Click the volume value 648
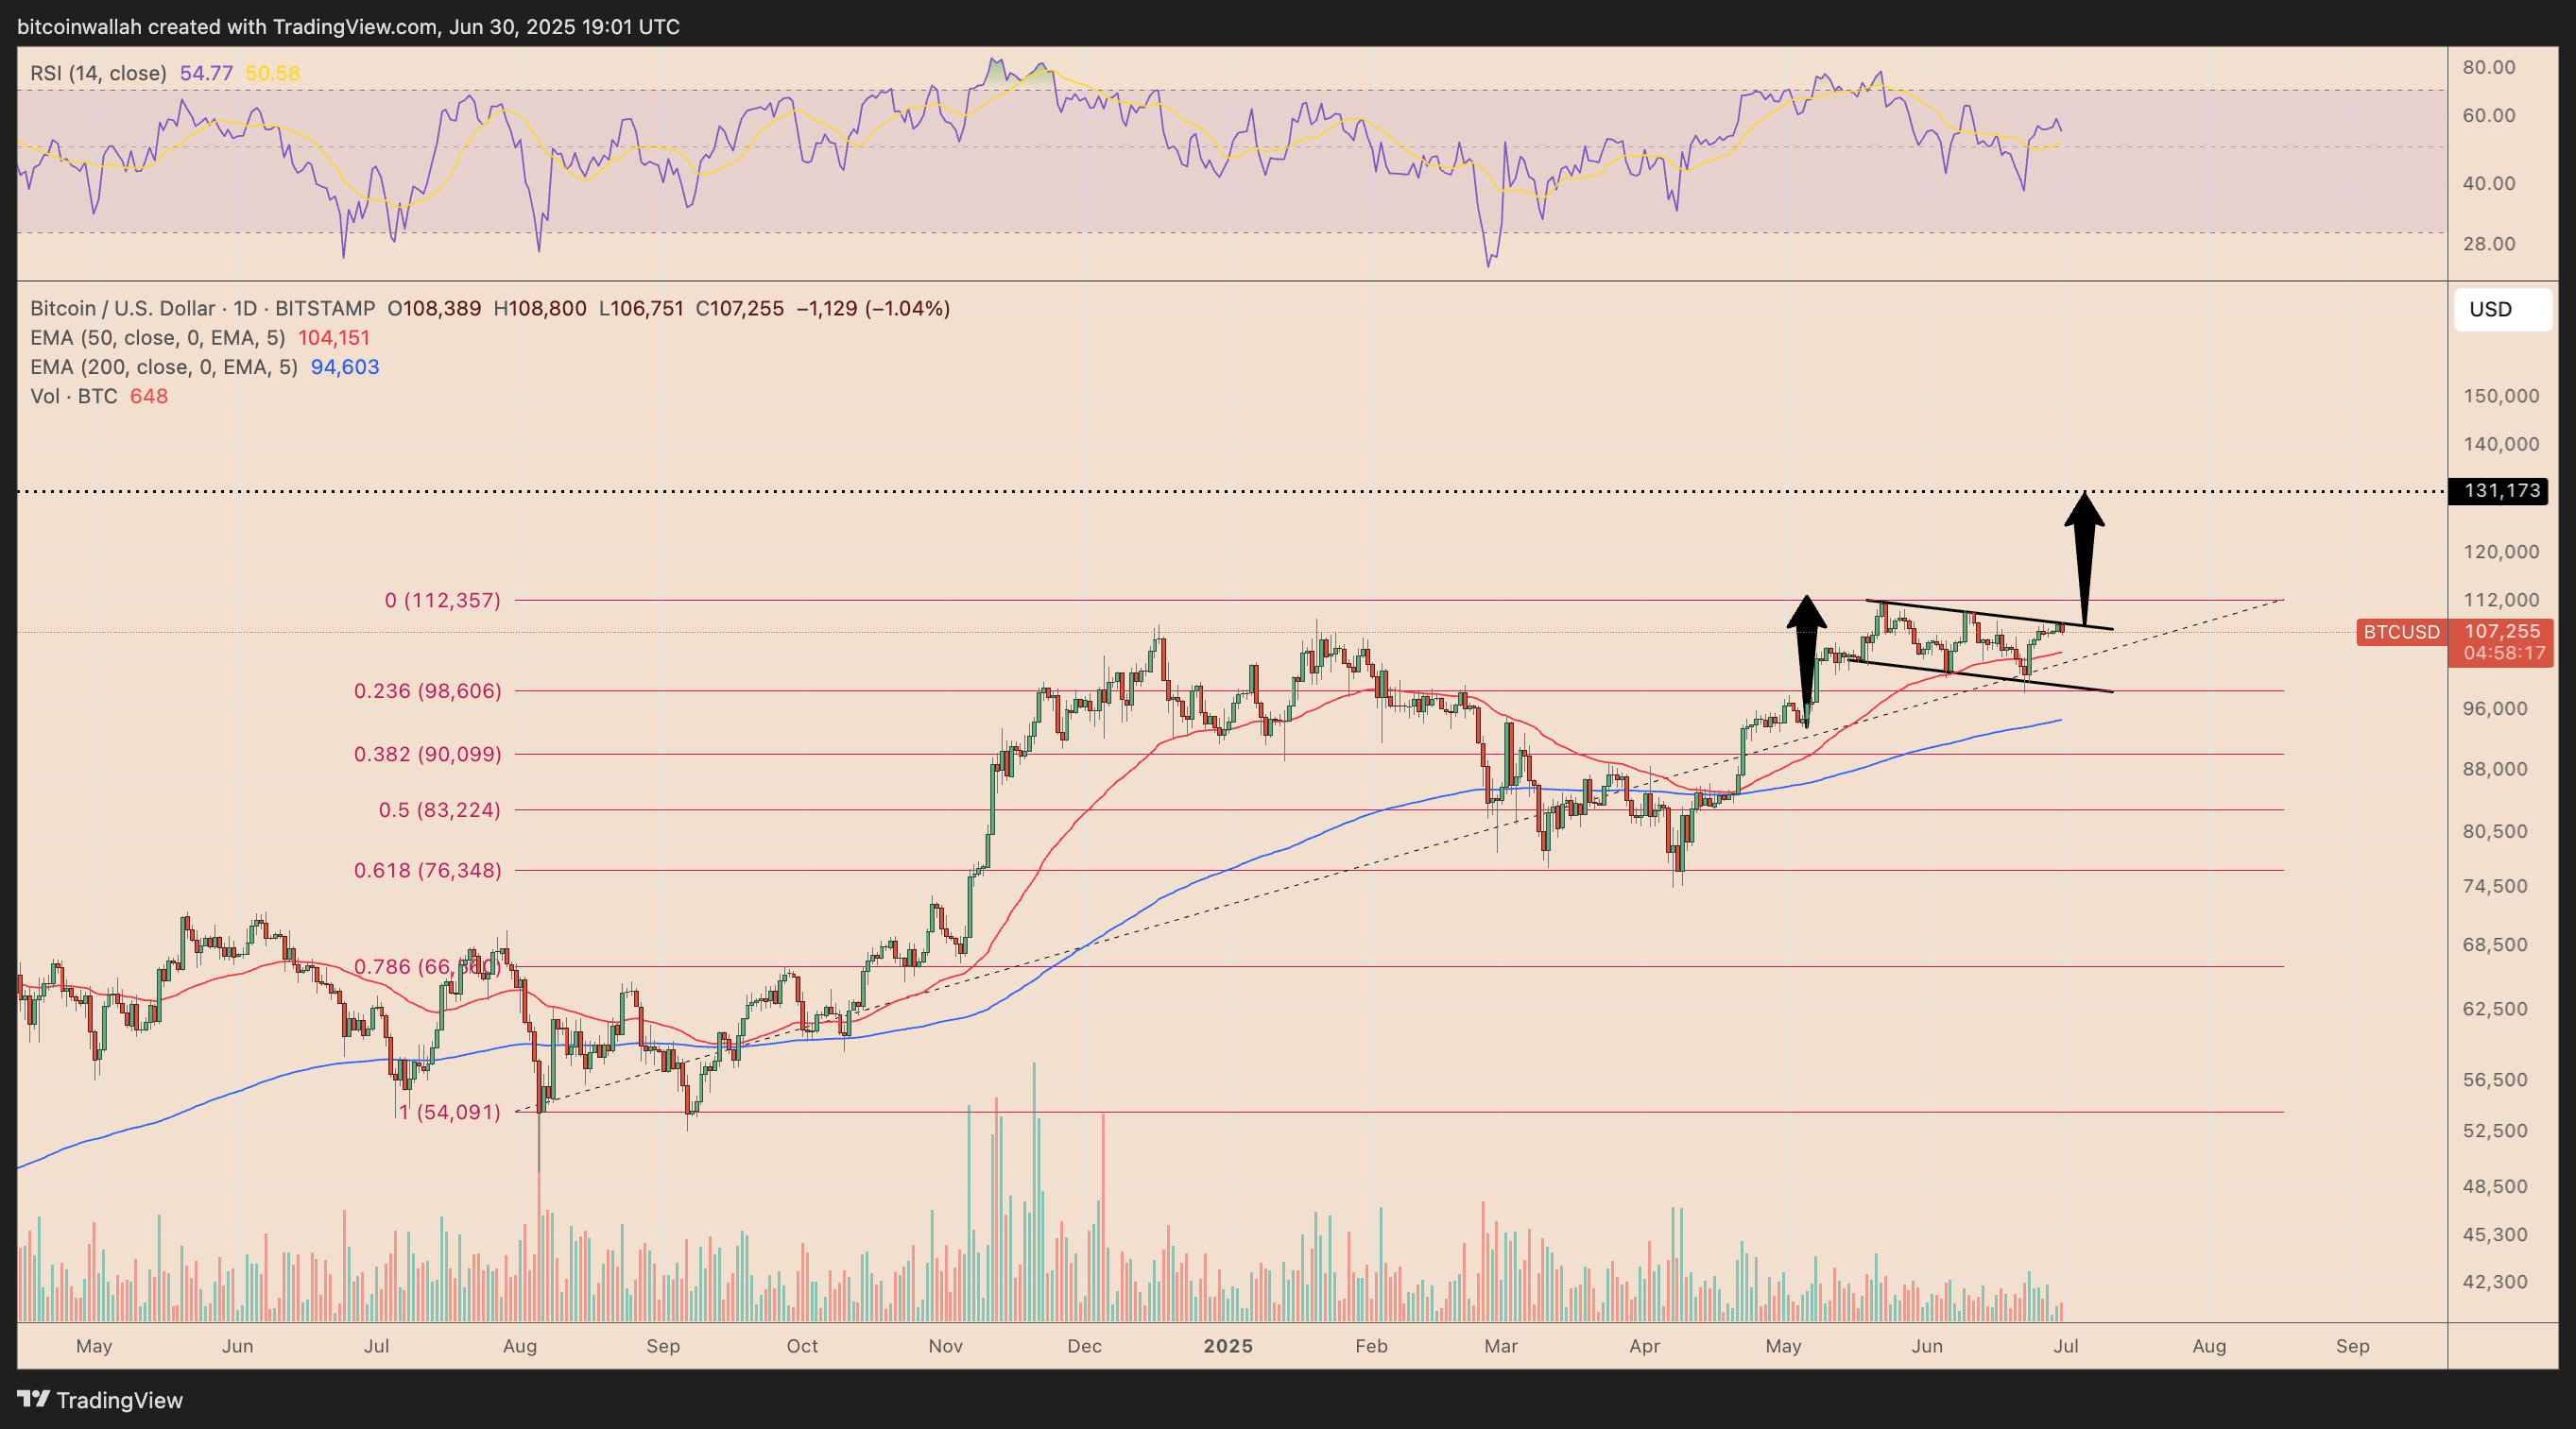 pos(149,396)
